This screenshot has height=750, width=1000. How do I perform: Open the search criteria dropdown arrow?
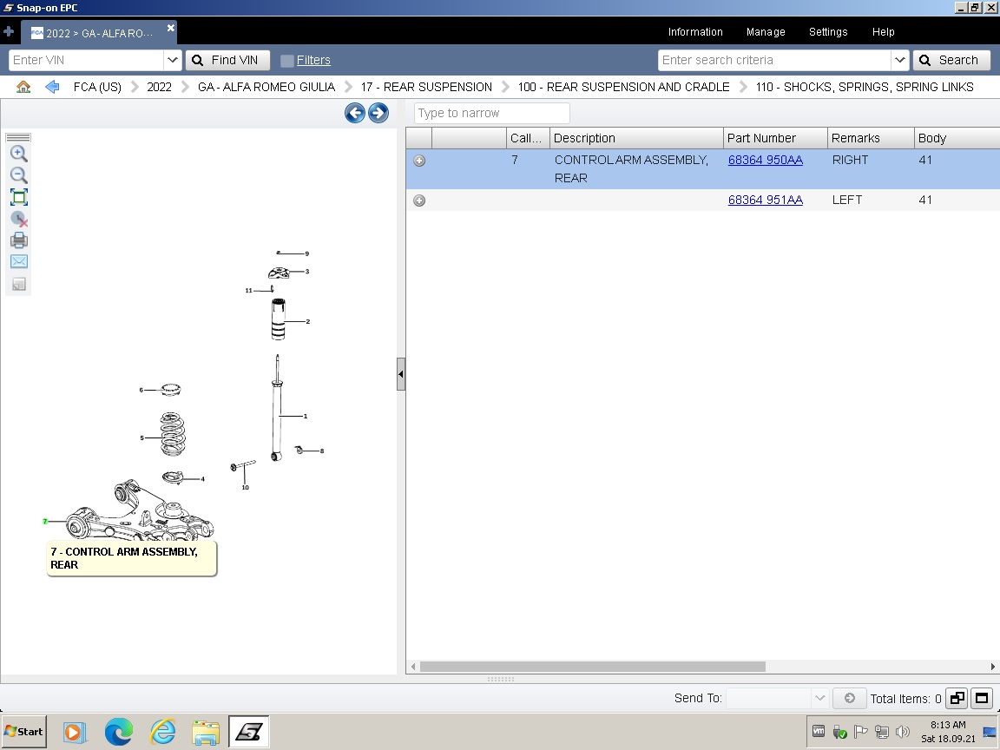pos(899,60)
